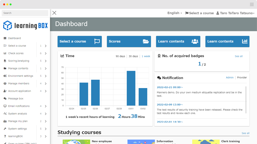Click the learningBOX cube logo
The width and height of the screenshot is (257, 144).
coord(7,25)
